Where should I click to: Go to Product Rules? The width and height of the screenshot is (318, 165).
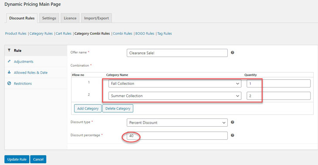(16, 34)
